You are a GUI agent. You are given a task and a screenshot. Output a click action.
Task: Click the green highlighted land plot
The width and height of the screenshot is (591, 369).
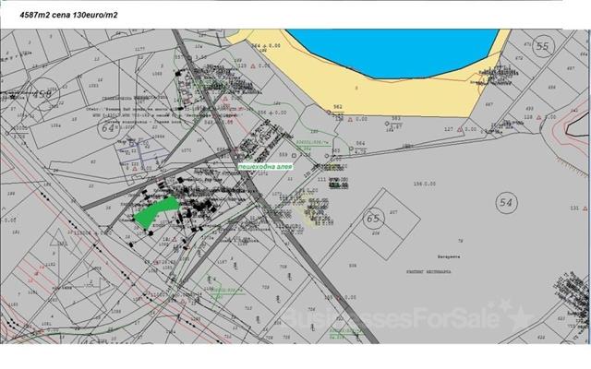(152, 212)
